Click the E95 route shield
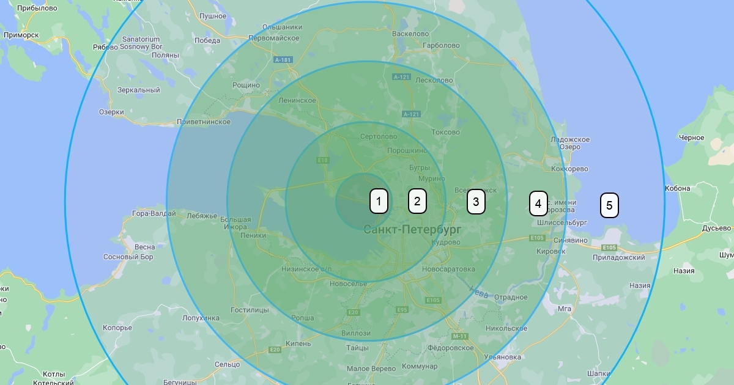Screen dimensions: 734x385 tap(402, 310)
